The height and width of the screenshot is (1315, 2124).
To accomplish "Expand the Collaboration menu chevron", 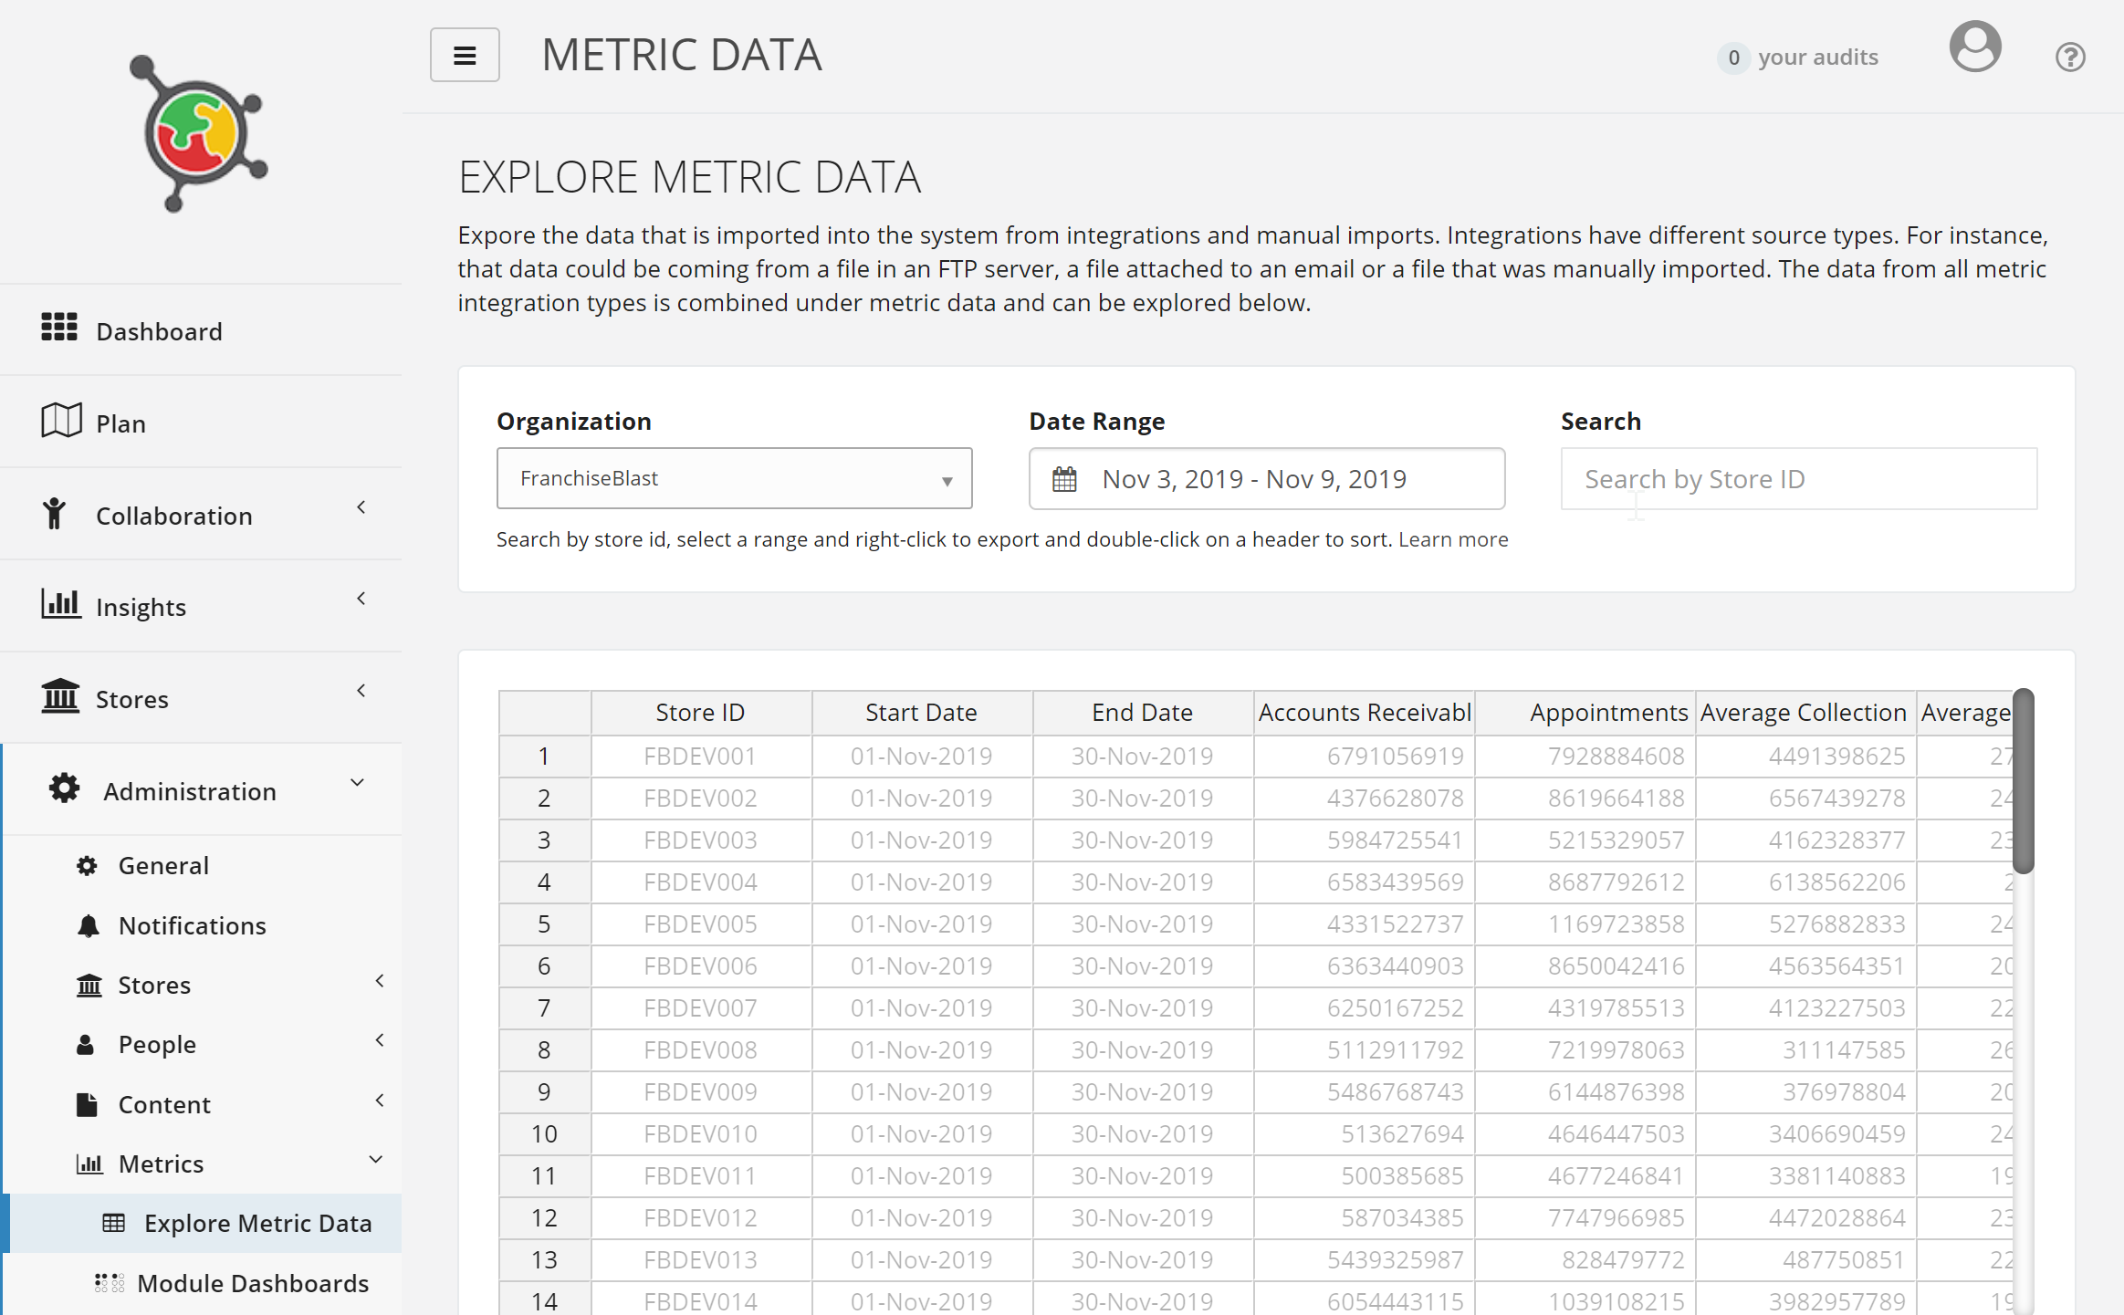I will [x=361, y=507].
